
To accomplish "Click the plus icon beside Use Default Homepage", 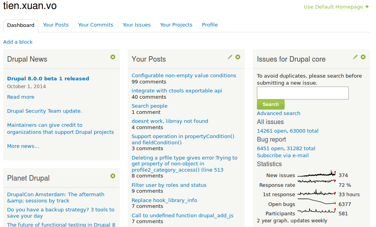I will 367,7.
